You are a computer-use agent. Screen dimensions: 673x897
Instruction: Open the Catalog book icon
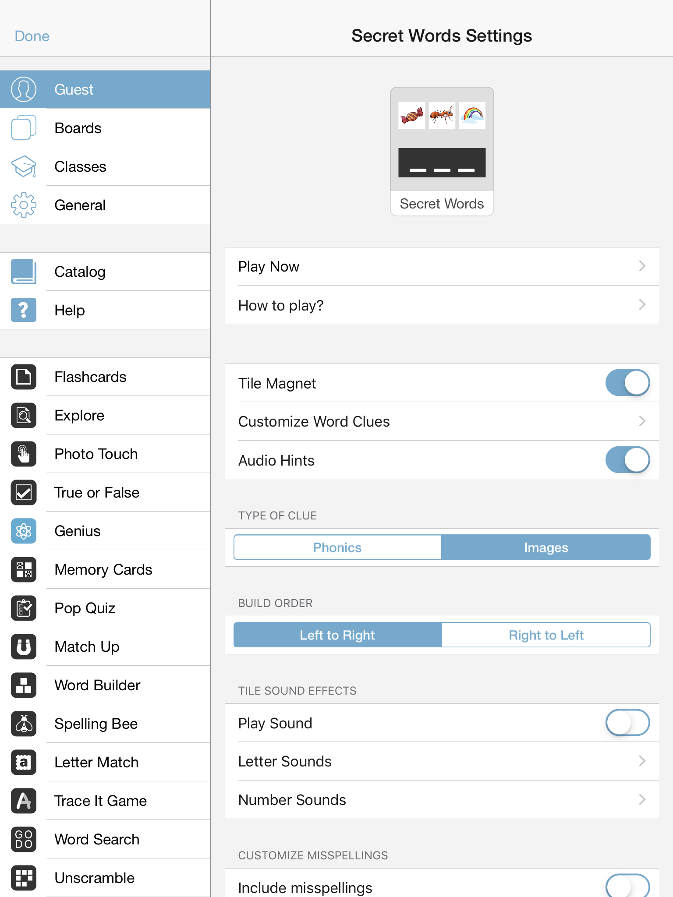pos(24,272)
